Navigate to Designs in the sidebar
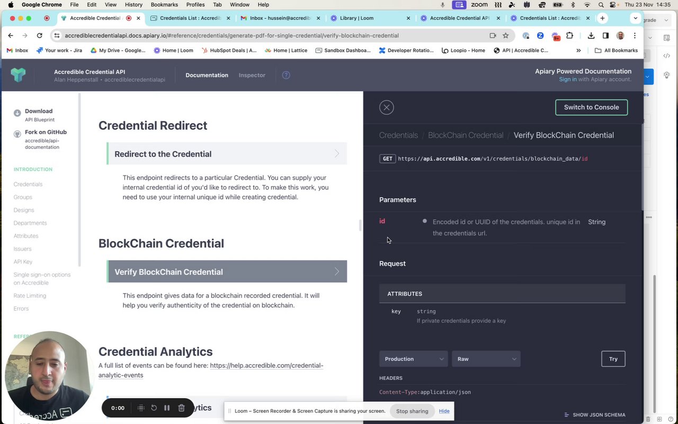This screenshot has height=424, width=678. coord(24,210)
